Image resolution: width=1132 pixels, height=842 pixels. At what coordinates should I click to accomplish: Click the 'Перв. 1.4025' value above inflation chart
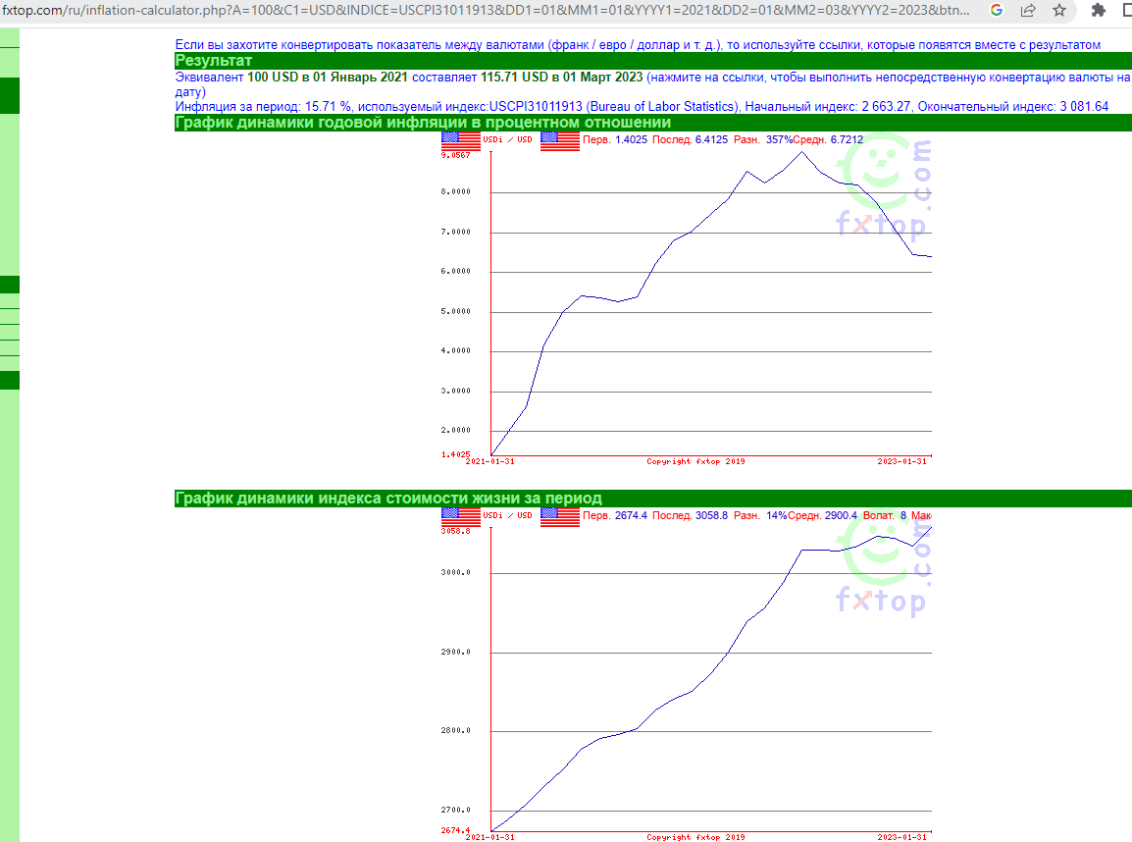[615, 140]
